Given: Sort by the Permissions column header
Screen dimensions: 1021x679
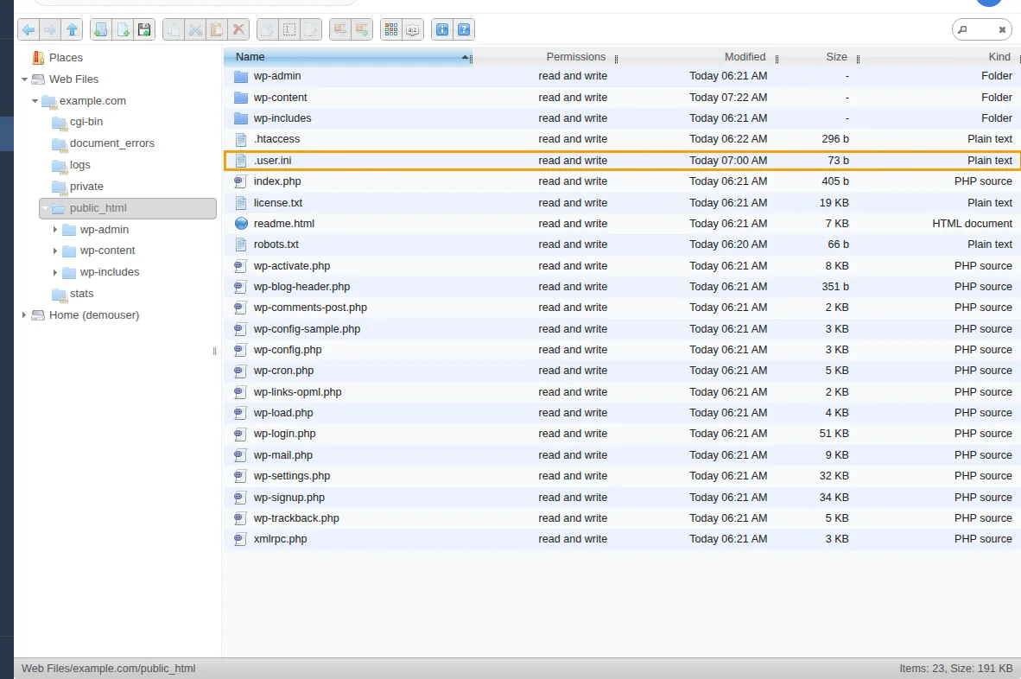Looking at the screenshot, I should coord(575,57).
